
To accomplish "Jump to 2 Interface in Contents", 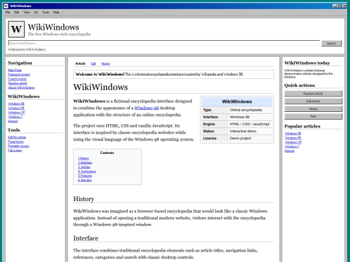I will [x=85, y=162].
